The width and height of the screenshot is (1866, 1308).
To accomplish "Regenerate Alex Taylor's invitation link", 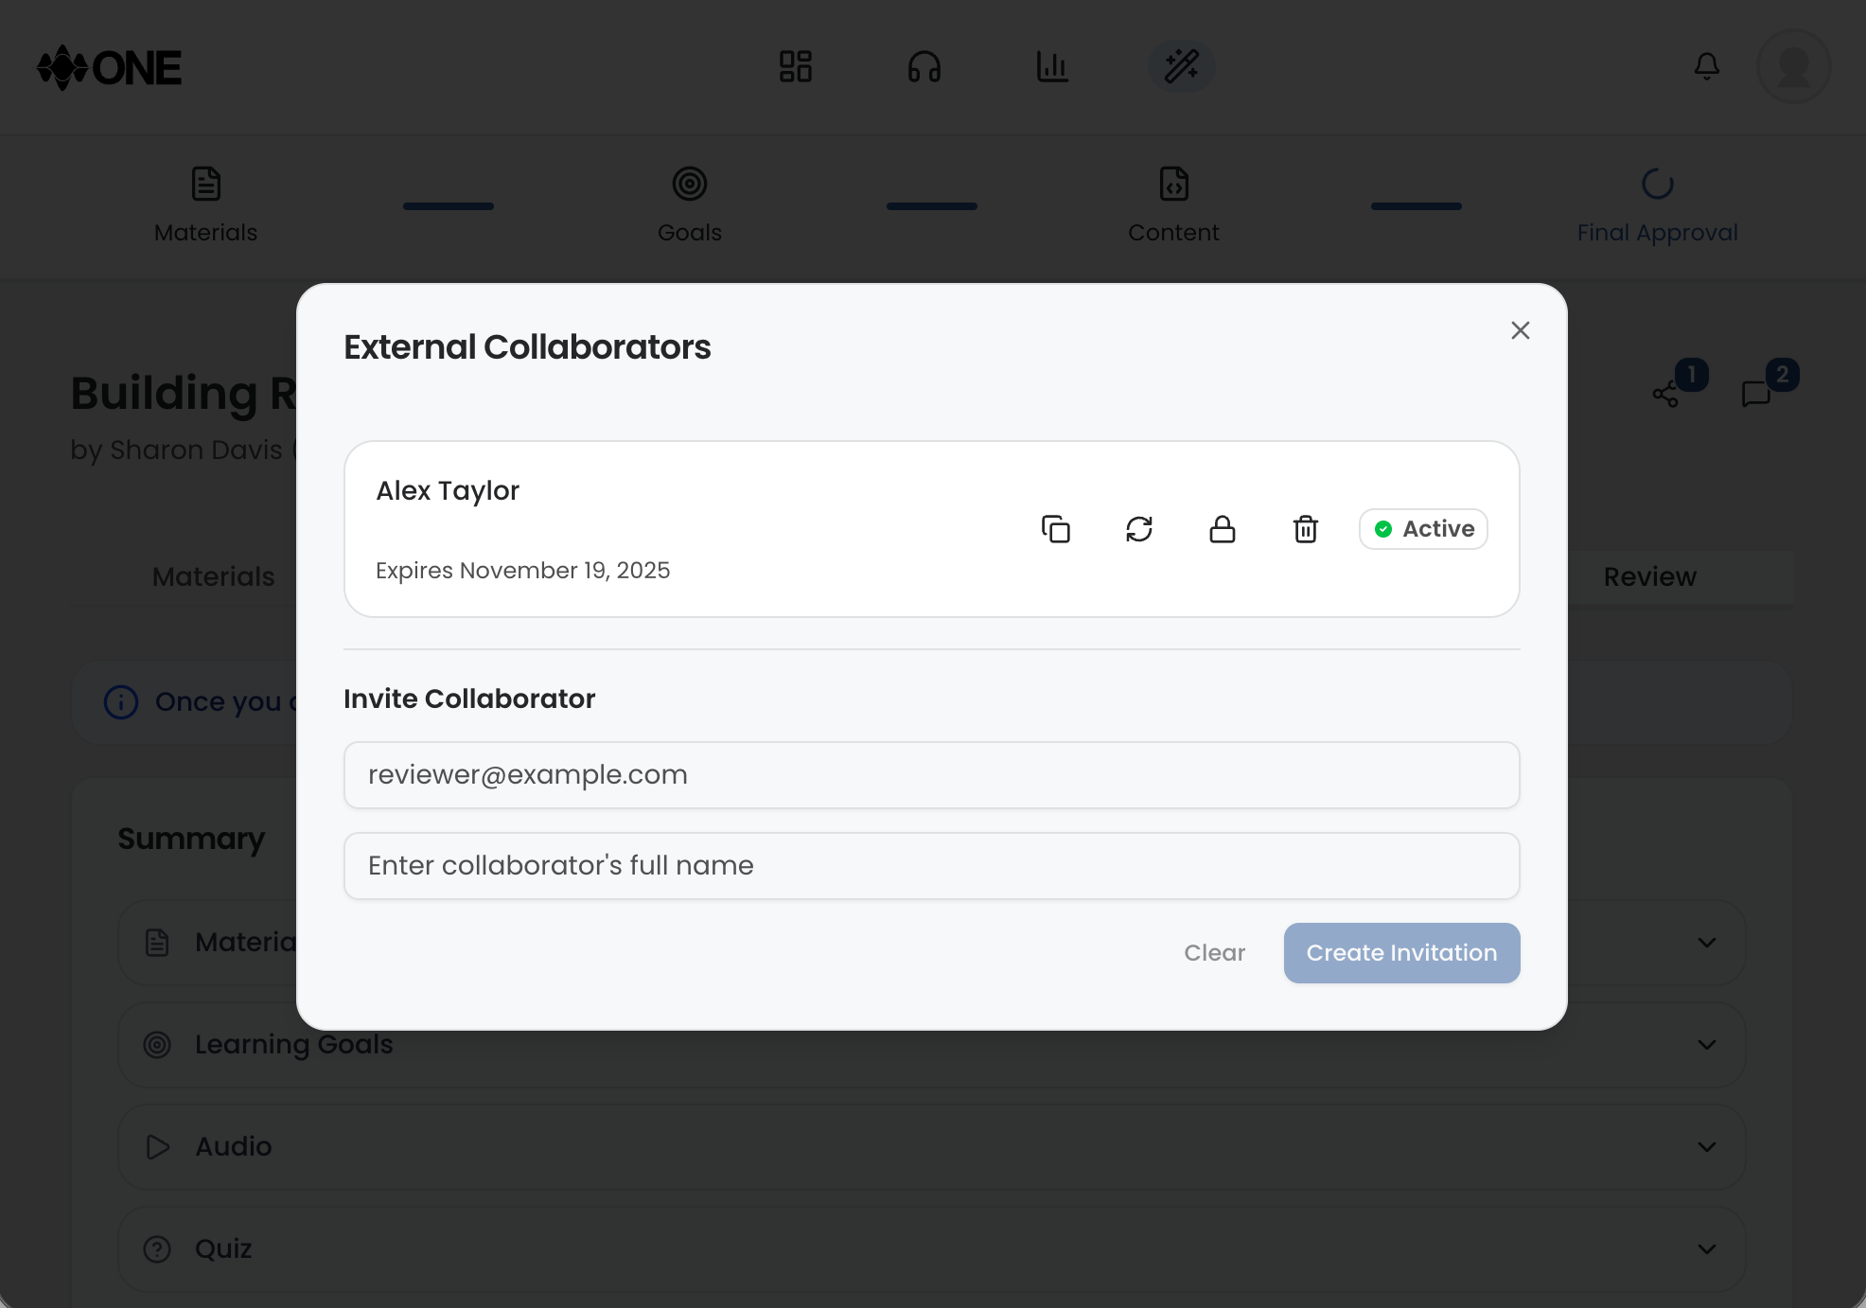I will [x=1139, y=529].
